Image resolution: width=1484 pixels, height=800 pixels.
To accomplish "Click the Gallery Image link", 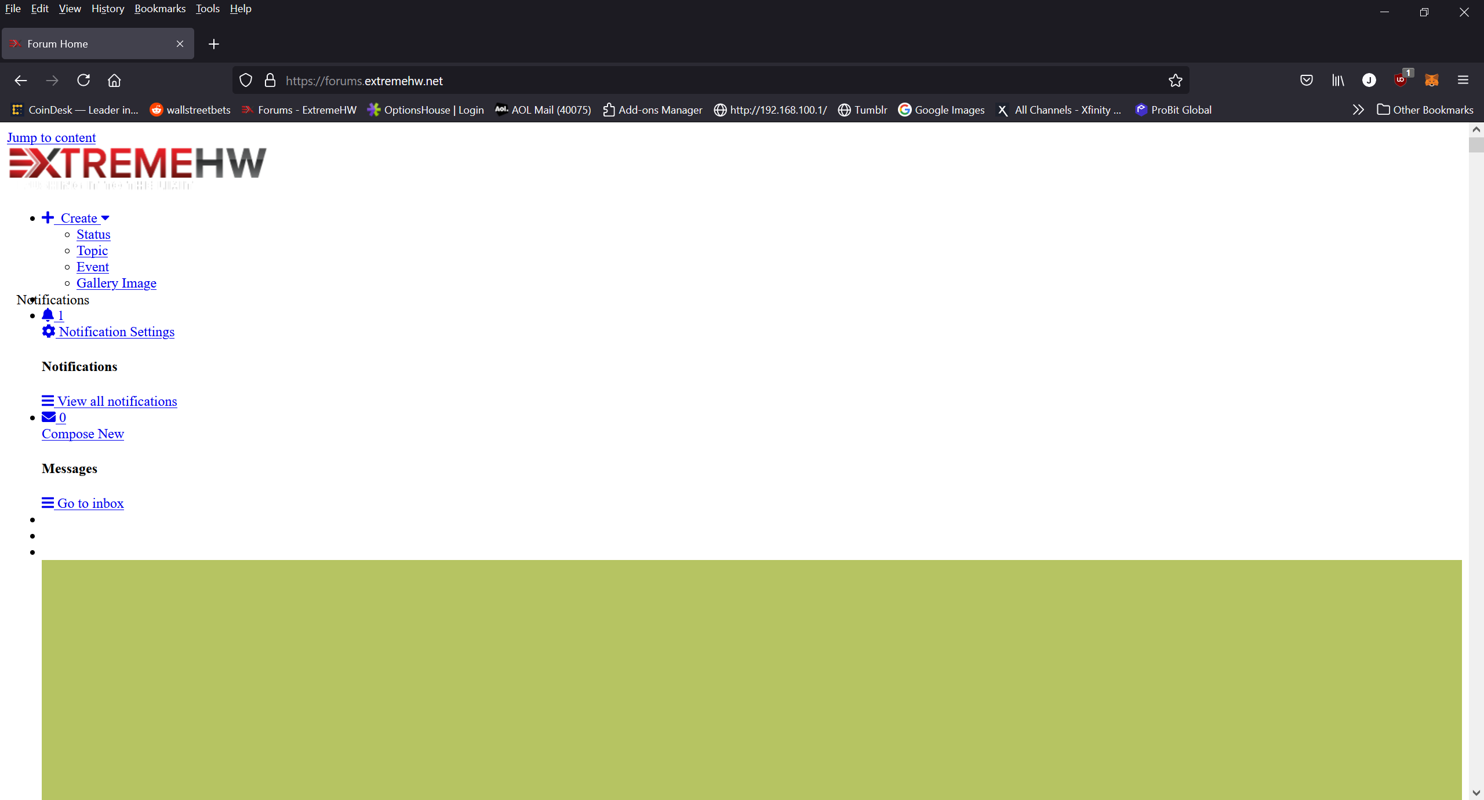I will tap(117, 283).
